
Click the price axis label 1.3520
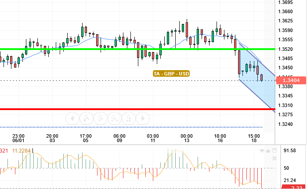point(285,49)
